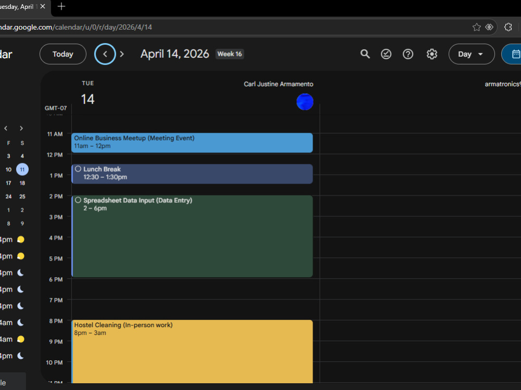The image size is (521, 390).
Task: Open the Help question mark icon
Action: click(408, 54)
